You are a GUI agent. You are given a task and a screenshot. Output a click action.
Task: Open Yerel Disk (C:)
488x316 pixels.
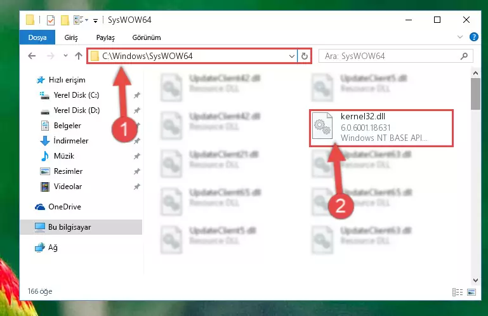tap(76, 95)
